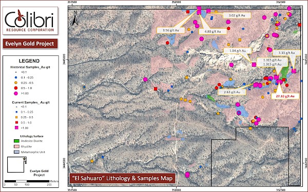308x192 pixels.
Task: Click the north arrow compass icon
Action: pos(75,18)
